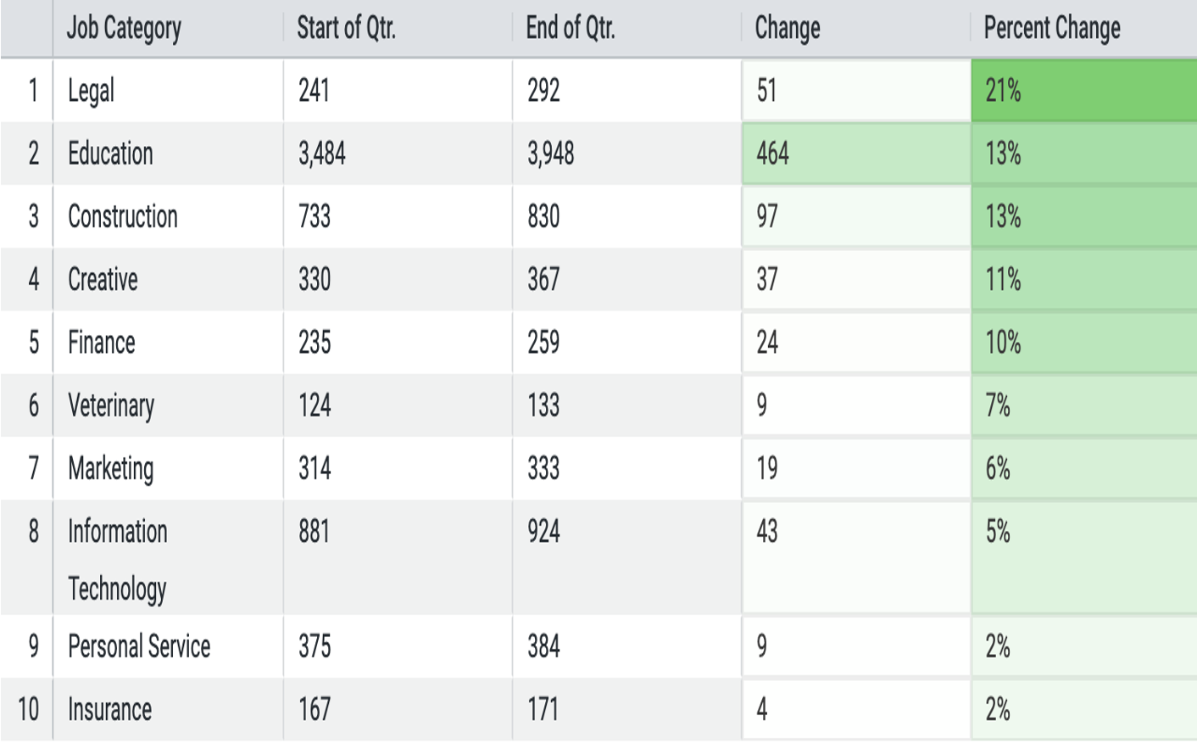Select the dark green 21% cell

1084,90
